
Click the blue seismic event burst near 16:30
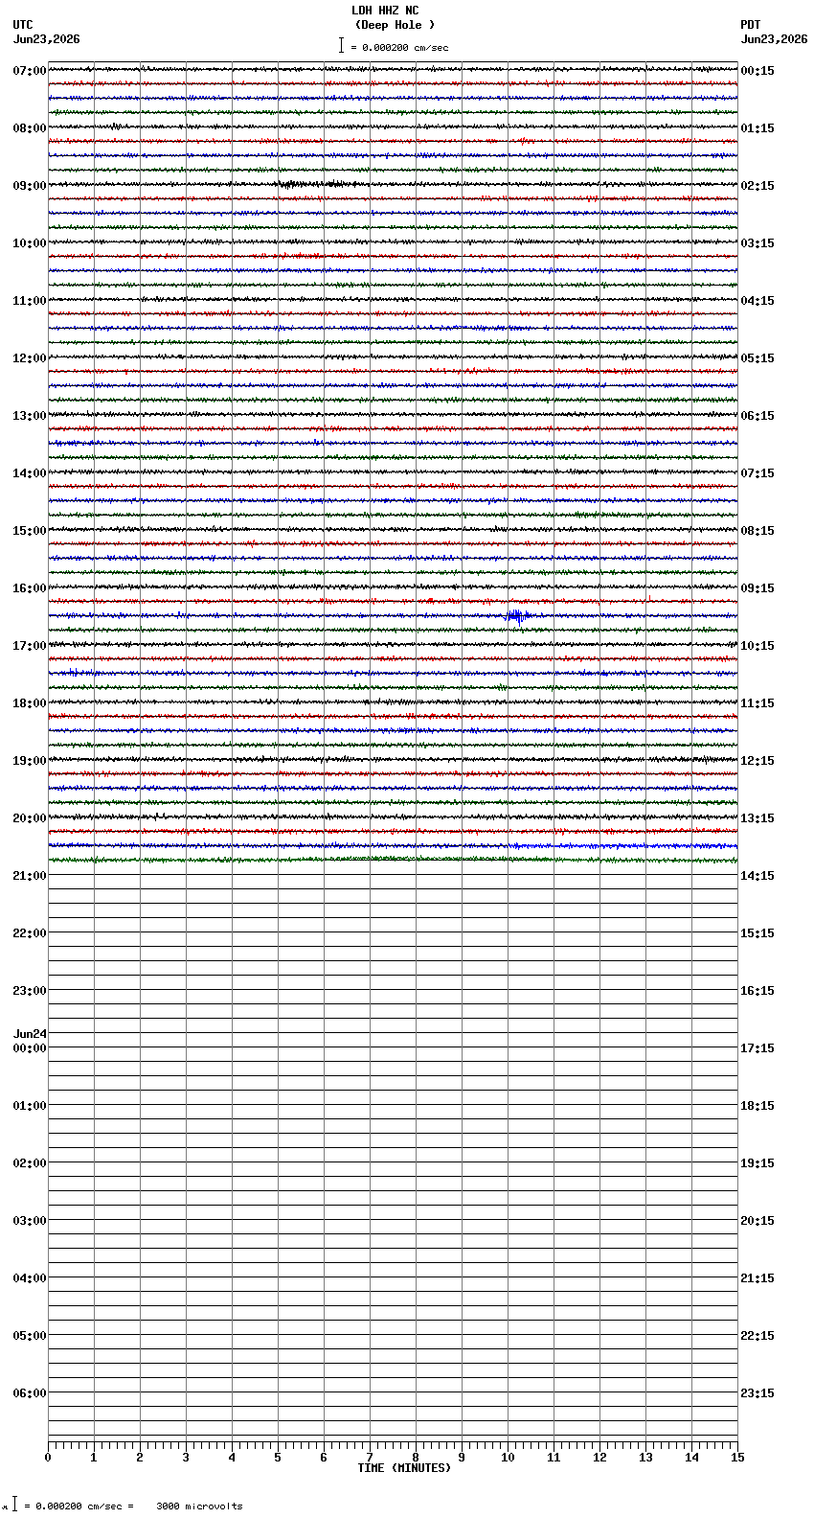(516, 616)
